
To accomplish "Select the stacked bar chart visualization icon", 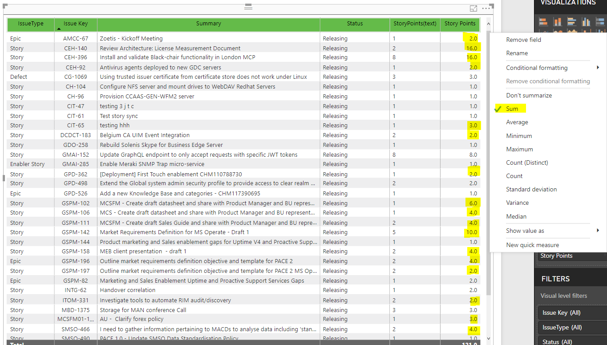I will click(x=543, y=22).
